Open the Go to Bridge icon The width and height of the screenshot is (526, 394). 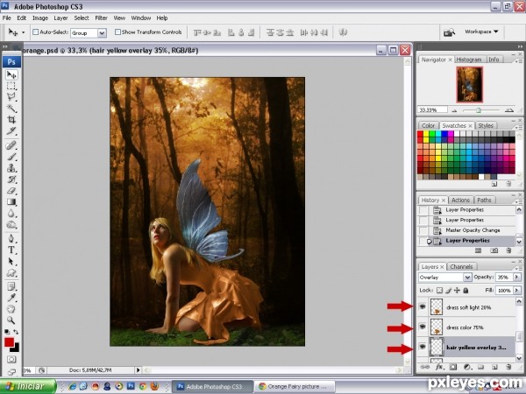(449, 32)
